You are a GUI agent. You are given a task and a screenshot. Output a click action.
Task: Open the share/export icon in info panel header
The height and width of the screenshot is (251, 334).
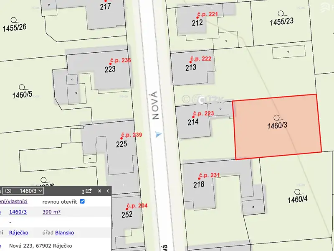point(89,191)
